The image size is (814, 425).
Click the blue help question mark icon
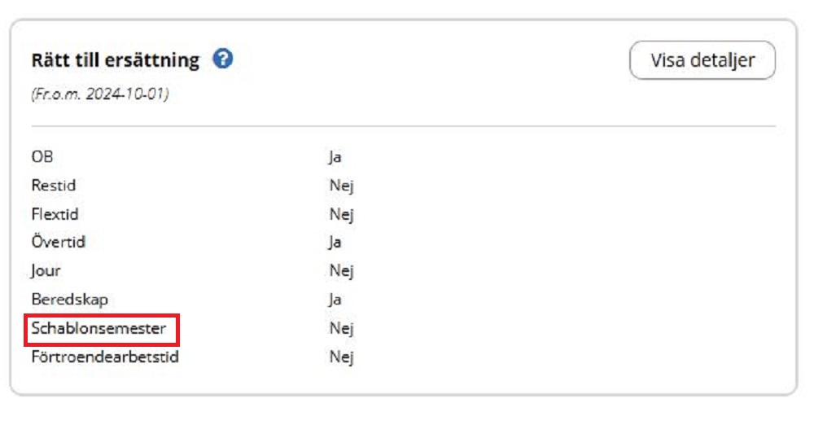(223, 59)
